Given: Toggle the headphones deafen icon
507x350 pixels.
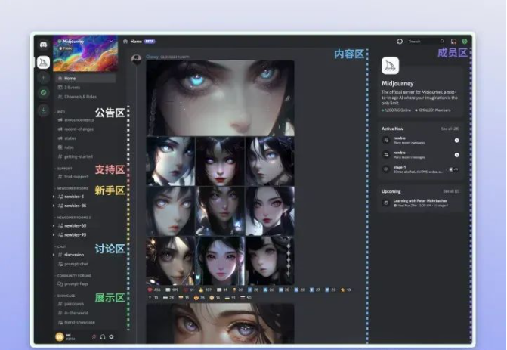Looking at the screenshot, I should pos(103,336).
